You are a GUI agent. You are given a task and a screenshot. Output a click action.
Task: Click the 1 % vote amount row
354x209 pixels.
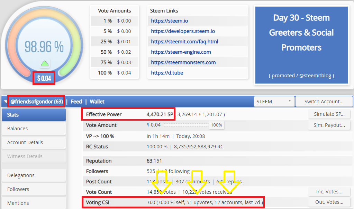115,21
